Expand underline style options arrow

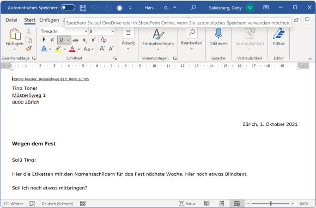pyautogui.click(x=68, y=40)
